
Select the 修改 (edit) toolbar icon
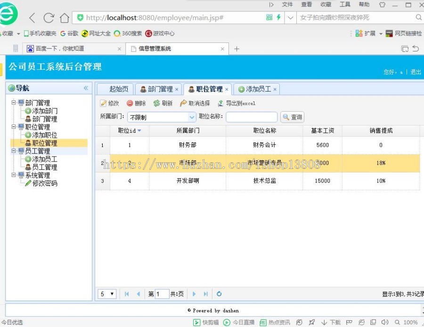(110, 103)
